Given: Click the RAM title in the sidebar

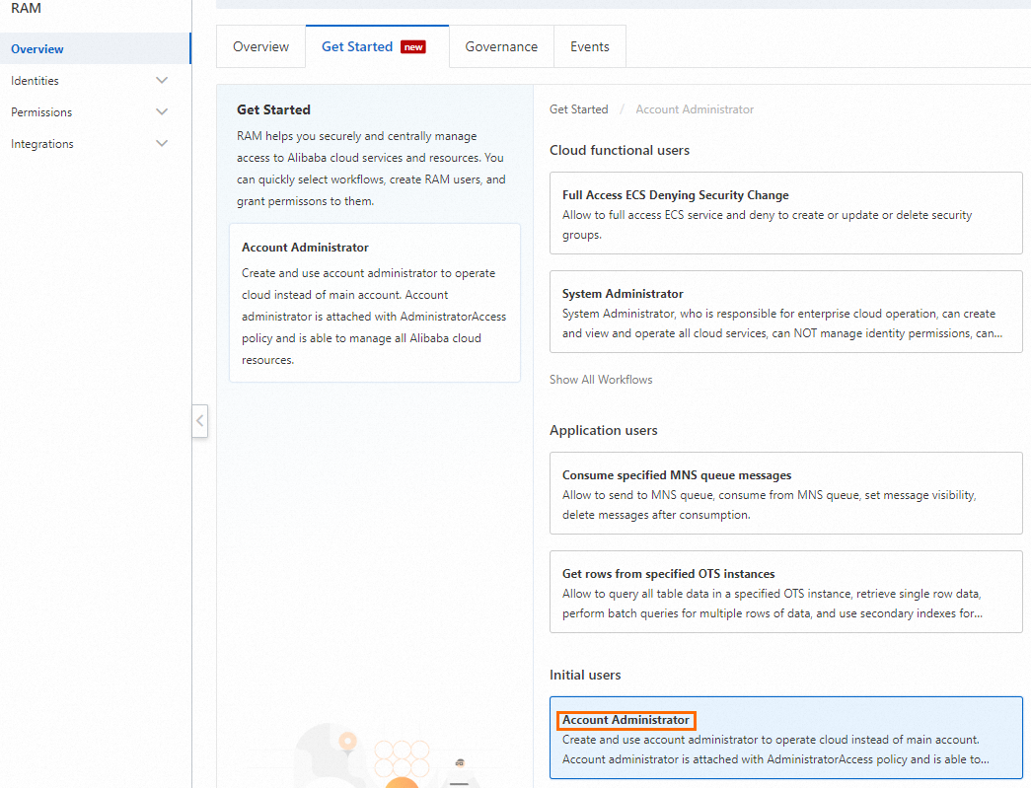Looking at the screenshot, I should click(x=26, y=8).
